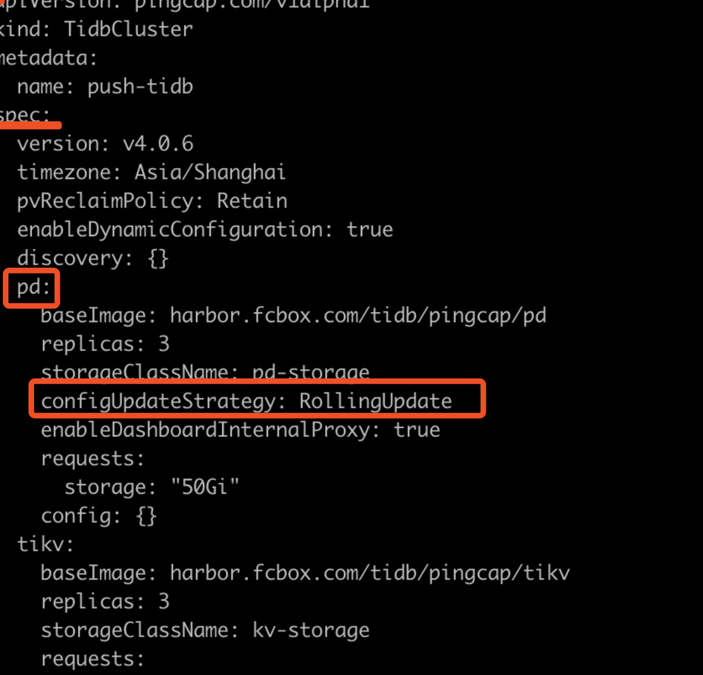Click the pd baseImage harbor URL
Image resolution: width=703 pixels, height=675 pixels.
click(358, 316)
